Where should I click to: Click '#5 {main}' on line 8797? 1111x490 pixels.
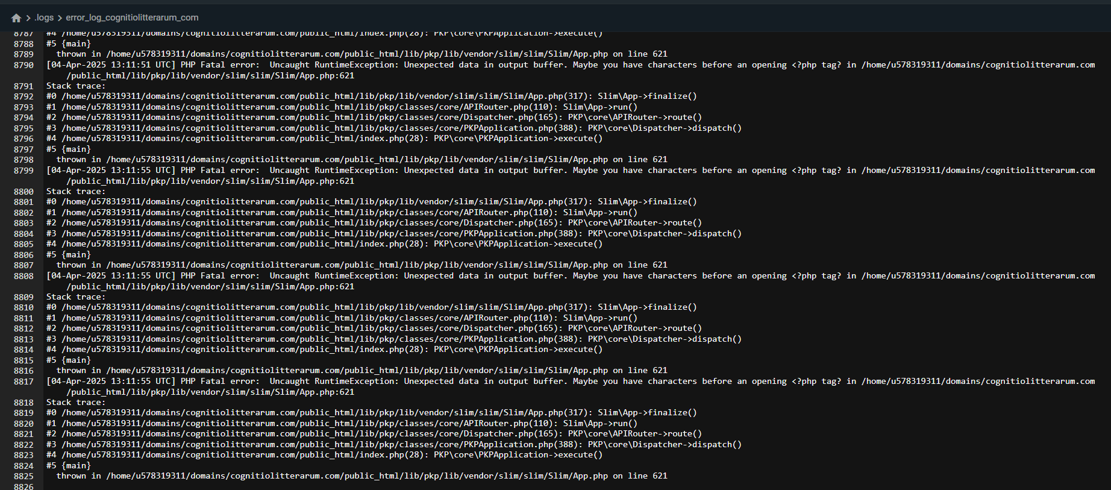tap(69, 149)
